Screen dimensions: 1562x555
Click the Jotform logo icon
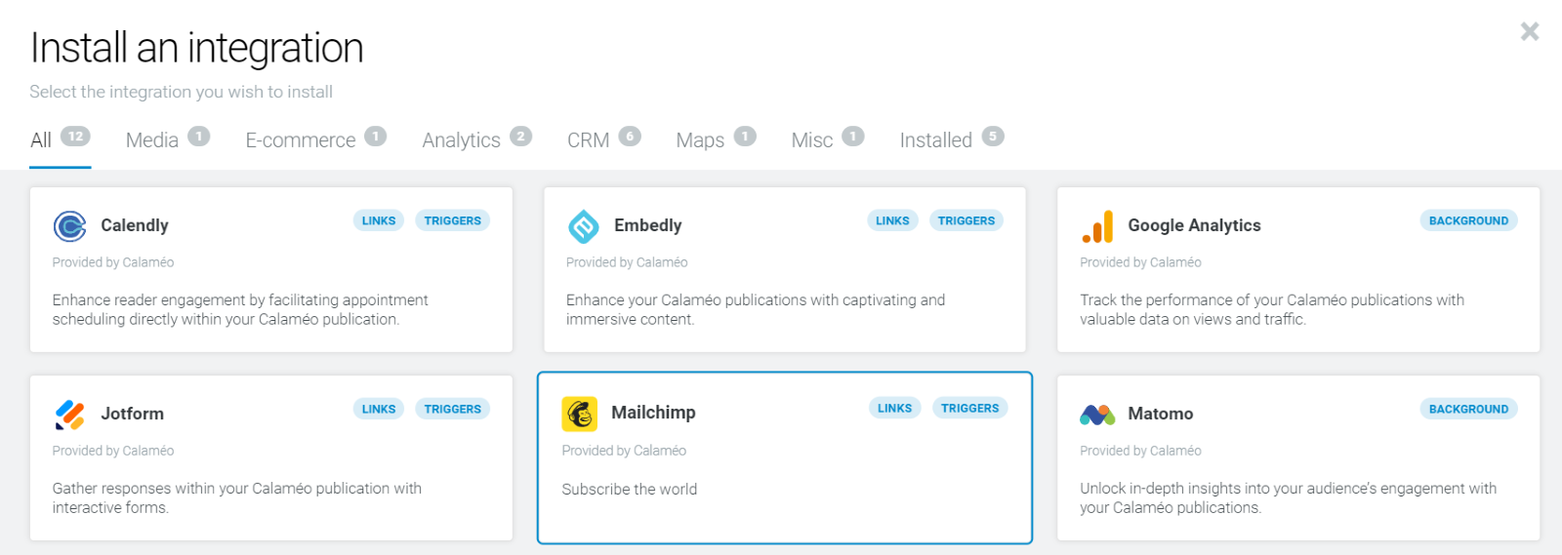click(69, 415)
